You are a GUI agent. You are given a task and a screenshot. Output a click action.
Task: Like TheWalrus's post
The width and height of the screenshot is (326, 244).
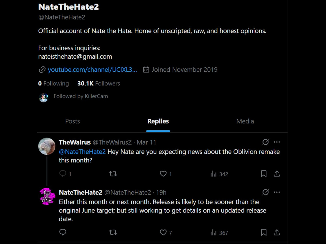[x=163, y=174]
